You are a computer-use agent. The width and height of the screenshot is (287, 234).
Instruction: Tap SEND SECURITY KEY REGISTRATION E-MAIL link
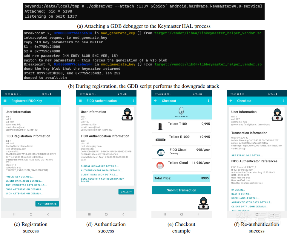coord(102,180)
